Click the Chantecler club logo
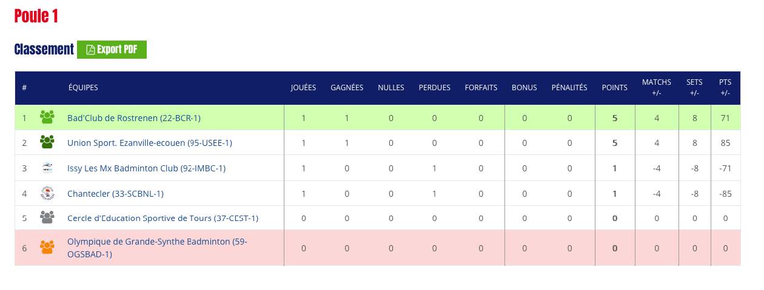764x290 pixels. click(47, 193)
